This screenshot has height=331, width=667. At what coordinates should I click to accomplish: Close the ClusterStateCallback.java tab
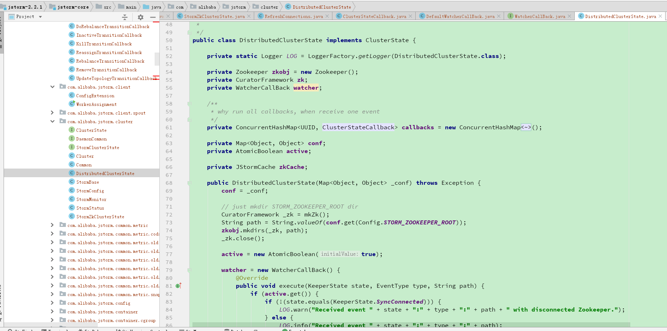pos(410,16)
